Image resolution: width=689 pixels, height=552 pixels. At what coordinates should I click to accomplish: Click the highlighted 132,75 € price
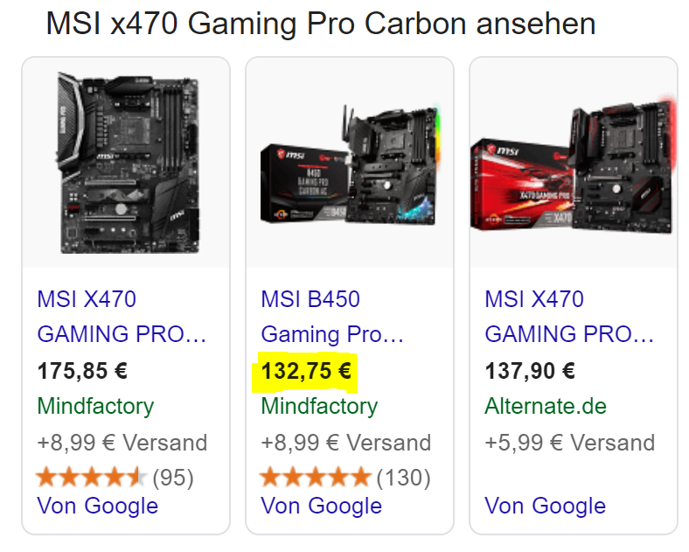coord(306,371)
